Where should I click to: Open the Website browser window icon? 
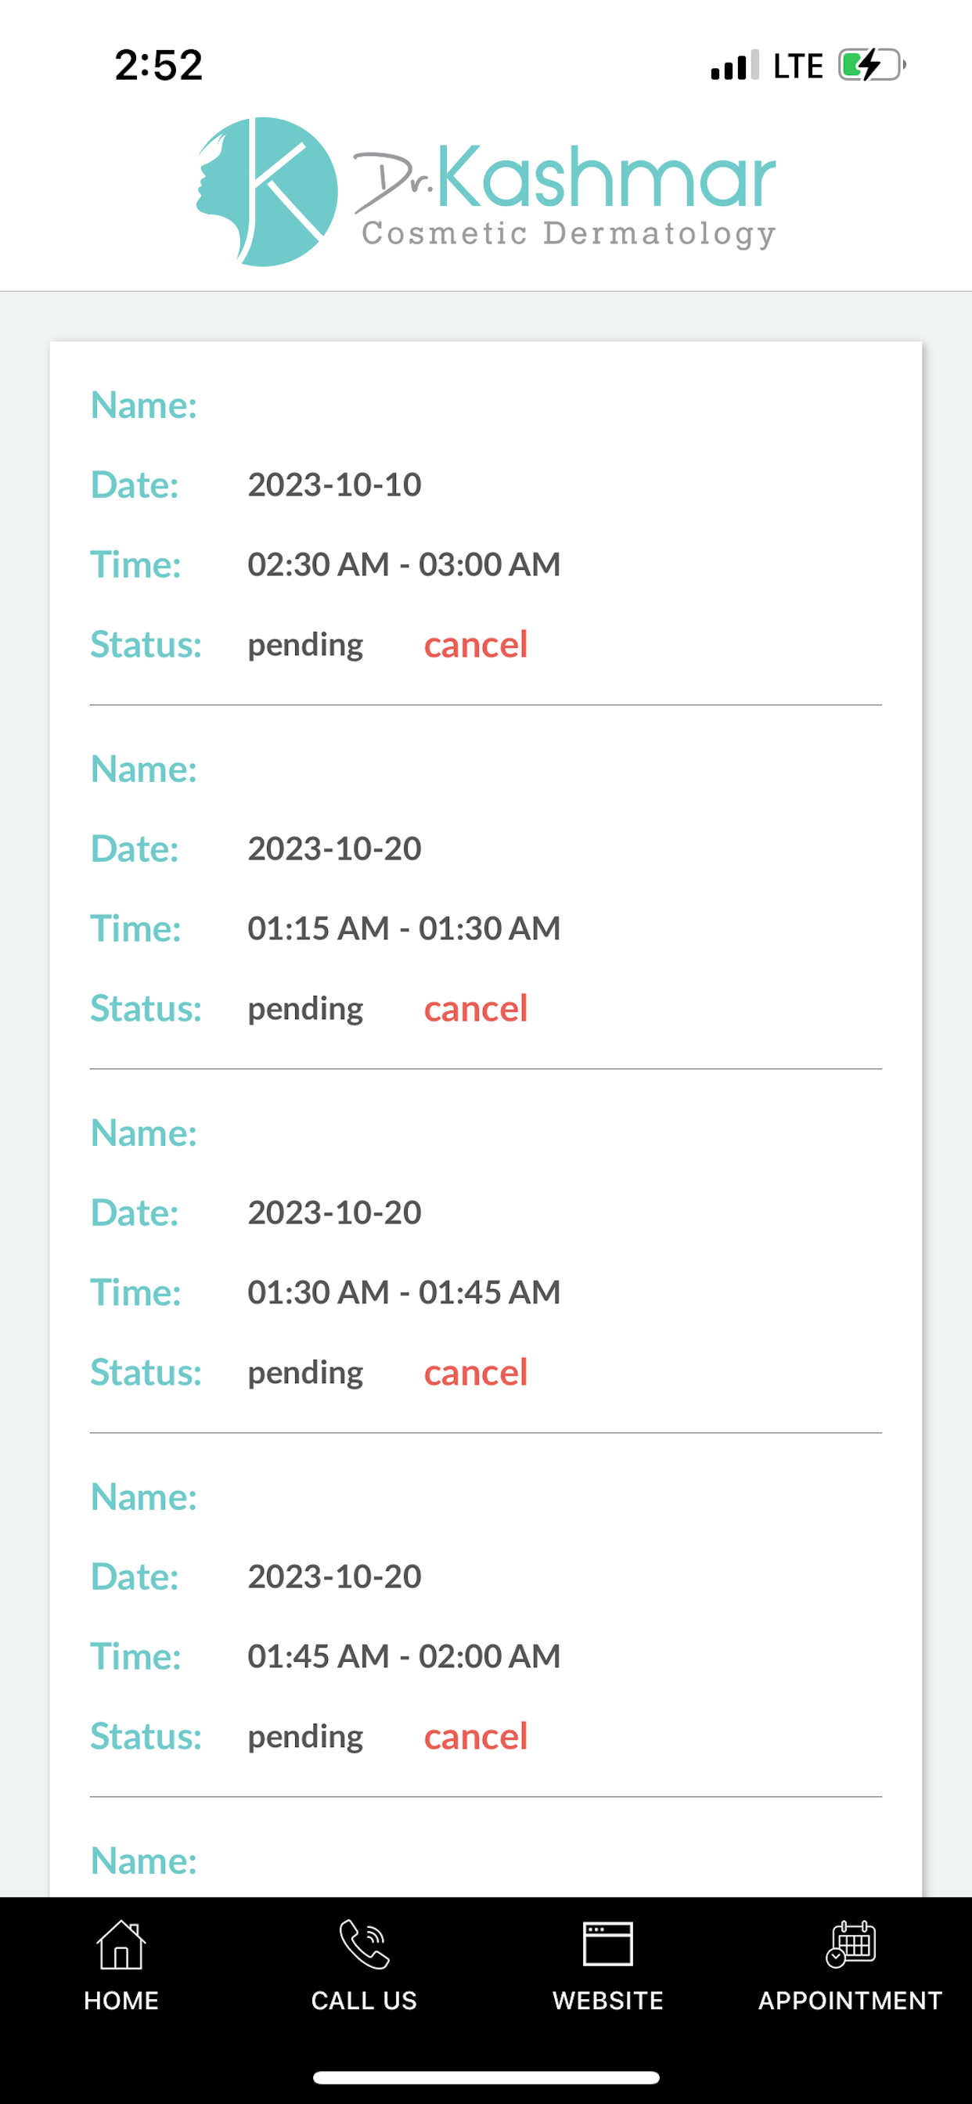point(608,1944)
